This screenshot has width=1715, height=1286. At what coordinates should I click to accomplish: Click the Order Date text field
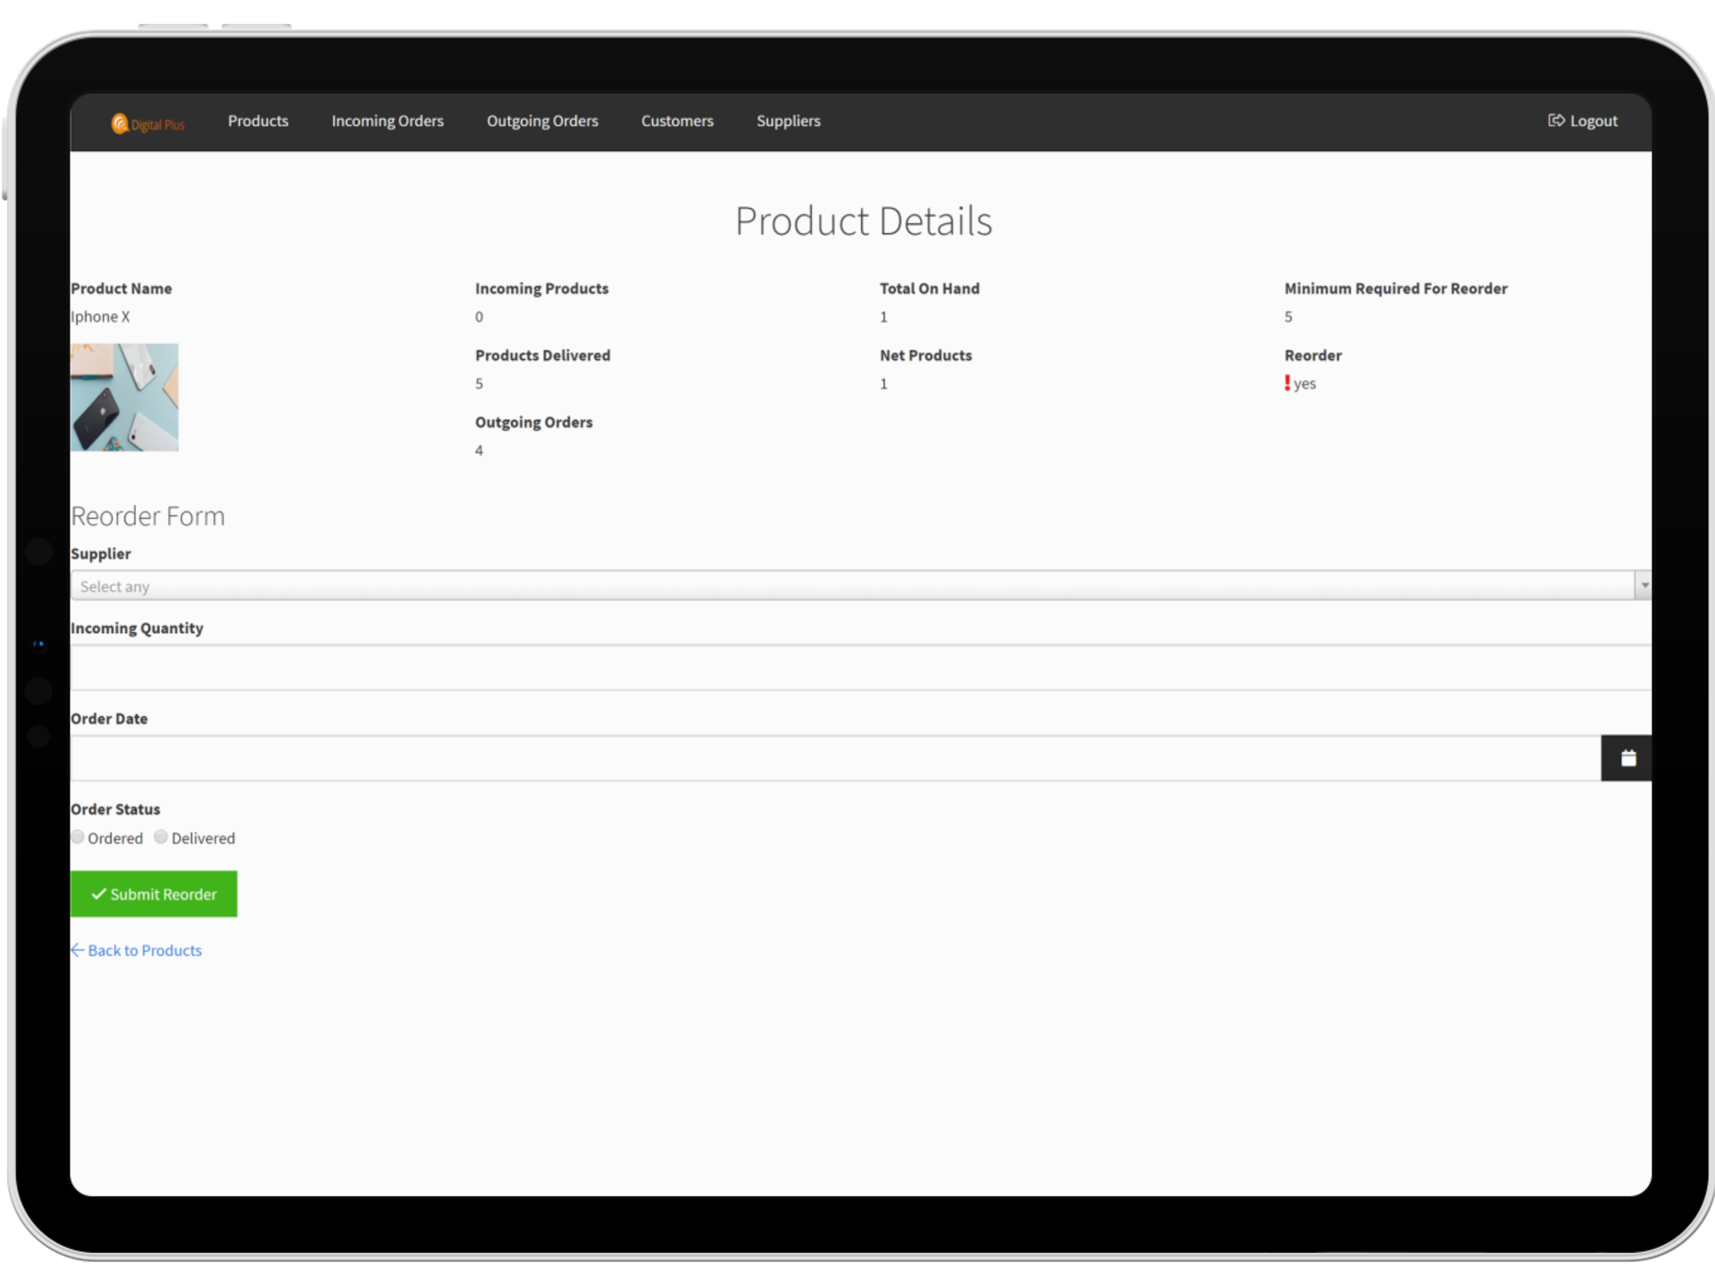click(x=835, y=758)
